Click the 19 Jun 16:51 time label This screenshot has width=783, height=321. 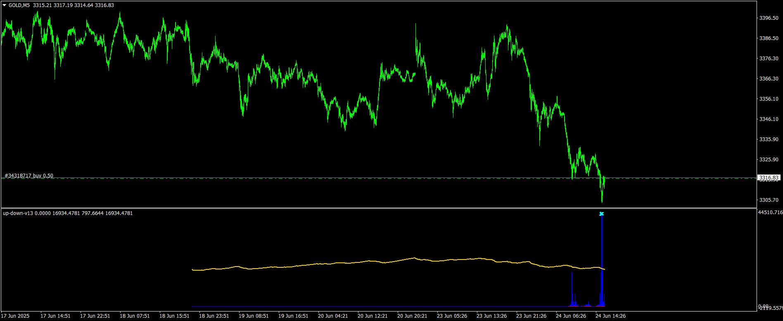click(293, 316)
